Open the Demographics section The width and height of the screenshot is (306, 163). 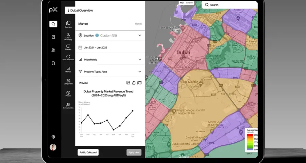coord(68,106)
